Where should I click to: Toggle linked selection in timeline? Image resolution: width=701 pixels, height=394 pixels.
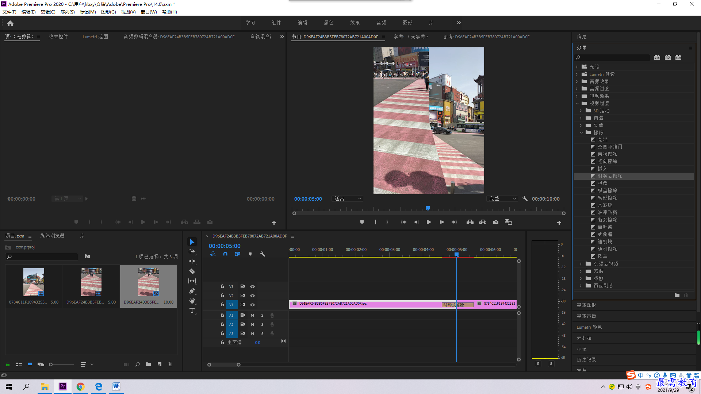(238, 254)
